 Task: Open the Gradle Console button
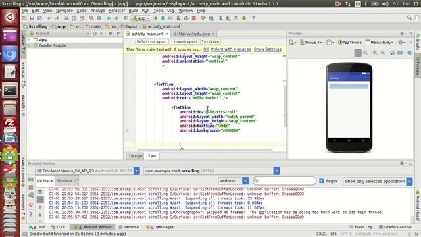pyautogui.click(x=395, y=227)
